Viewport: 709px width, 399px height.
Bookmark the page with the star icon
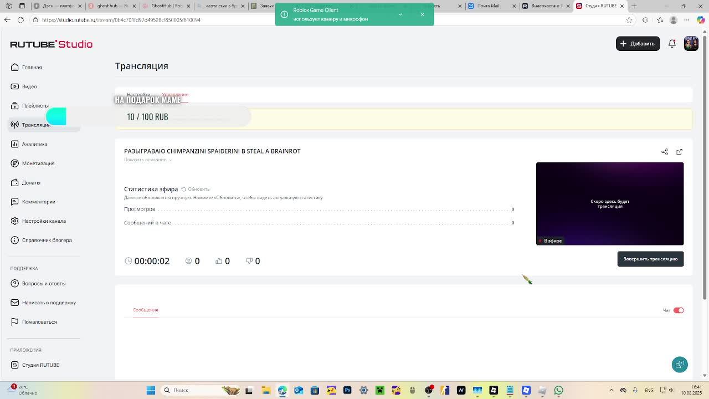[x=629, y=20]
